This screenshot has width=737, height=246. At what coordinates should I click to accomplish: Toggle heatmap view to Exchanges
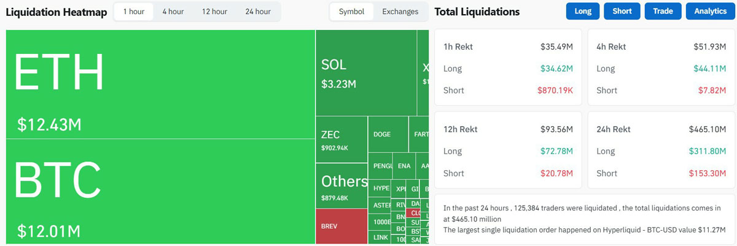click(400, 12)
